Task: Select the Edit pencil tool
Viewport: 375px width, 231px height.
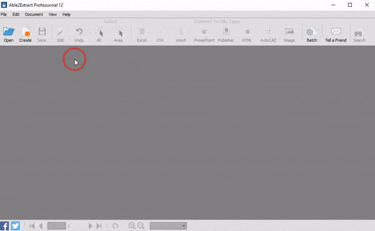Action: click(x=61, y=32)
